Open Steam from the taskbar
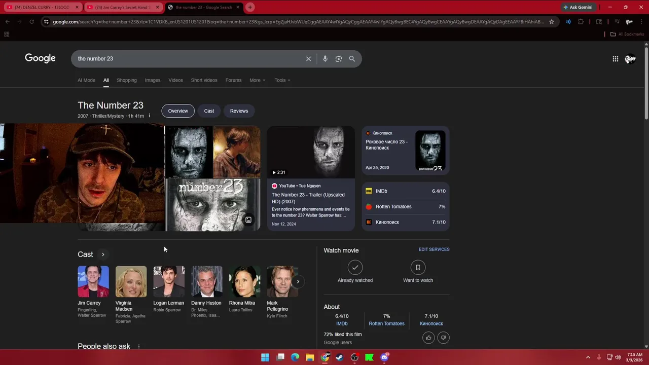Image resolution: width=649 pixels, height=365 pixels. click(x=340, y=357)
